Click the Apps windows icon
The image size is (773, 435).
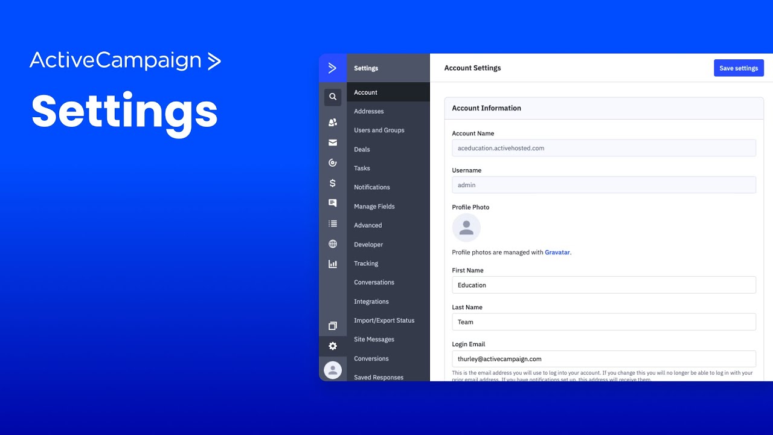pos(333,326)
